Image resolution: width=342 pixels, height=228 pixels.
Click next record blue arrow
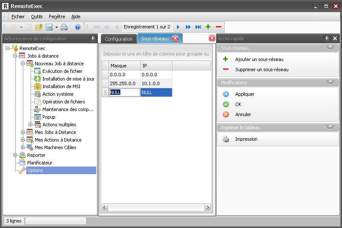coord(178,27)
